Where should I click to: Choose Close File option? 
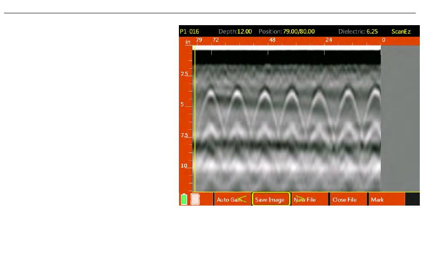tap(344, 200)
